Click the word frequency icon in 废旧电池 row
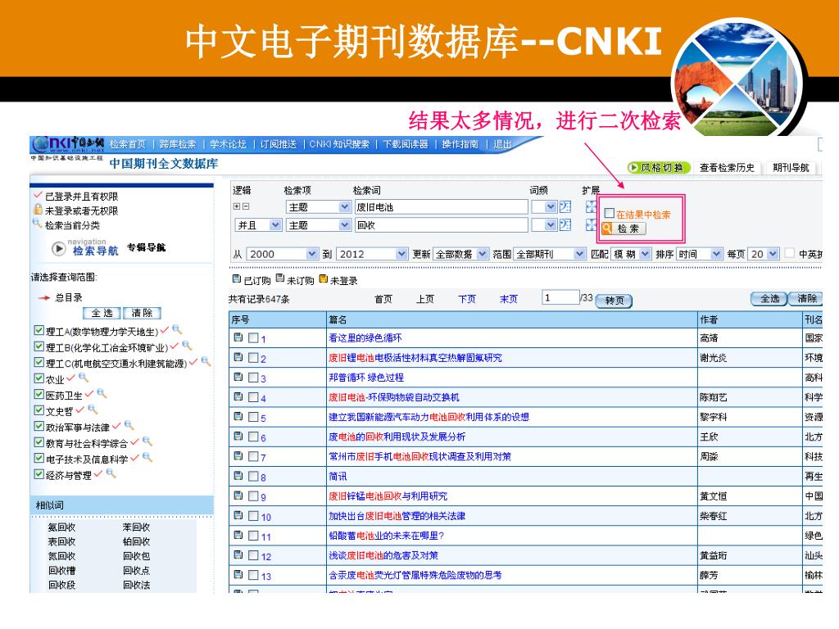839x629 pixels. 565,207
